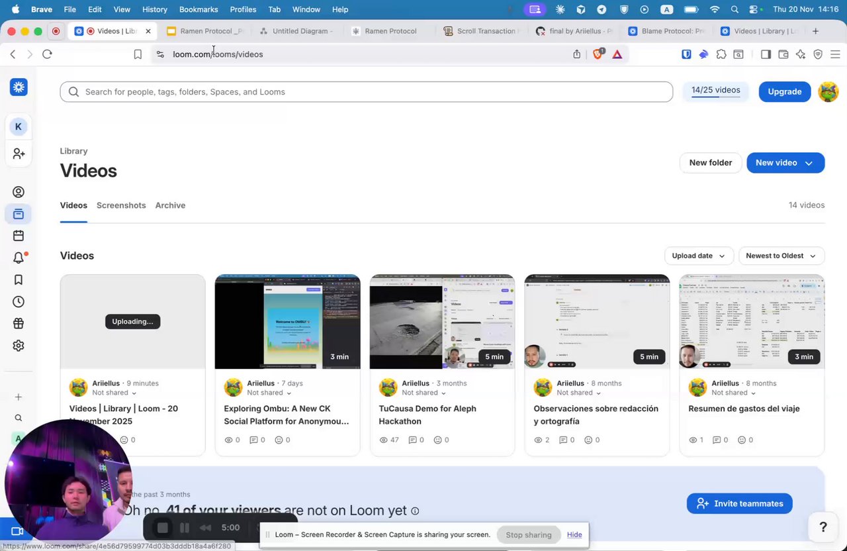Click the magnifier icon in Loom sidebar
Image resolution: width=847 pixels, height=551 pixels.
click(19, 418)
